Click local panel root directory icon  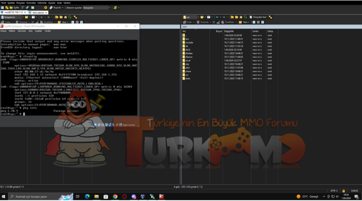[61, 17]
